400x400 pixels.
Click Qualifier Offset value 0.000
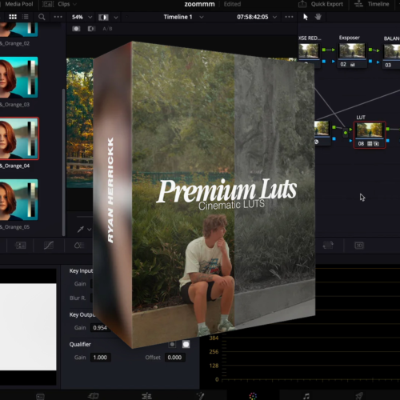coord(174,358)
